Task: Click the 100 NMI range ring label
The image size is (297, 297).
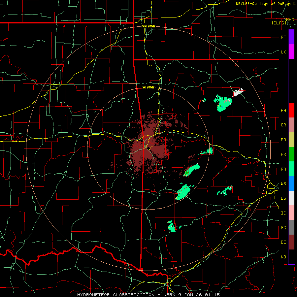Action: click(x=148, y=26)
